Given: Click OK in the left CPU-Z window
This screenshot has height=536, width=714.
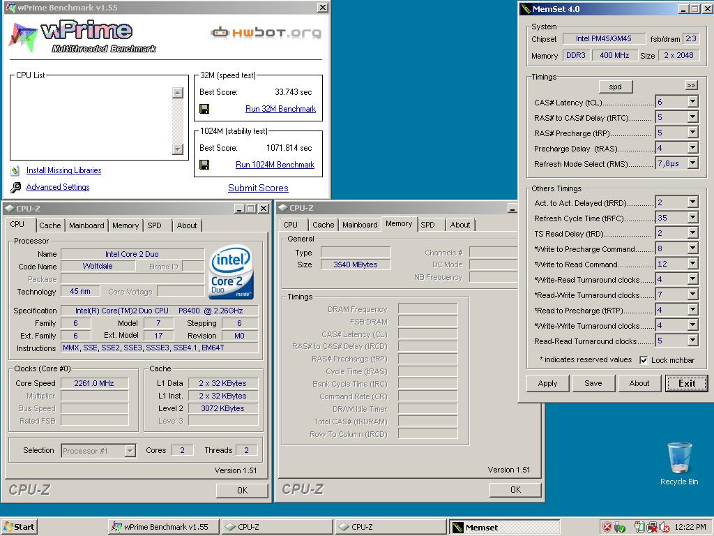Looking at the screenshot, I should (242, 491).
